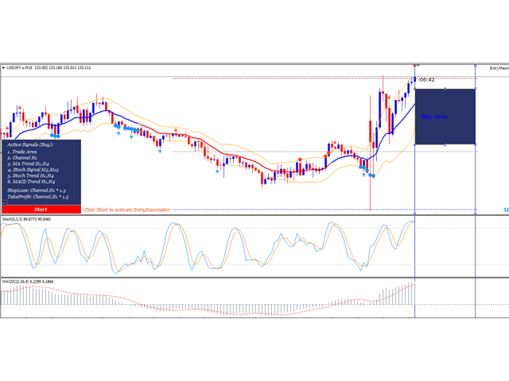
Task: Click the Buy Area rectangle's bottom-center handle
Action: pyautogui.click(x=445, y=144)
